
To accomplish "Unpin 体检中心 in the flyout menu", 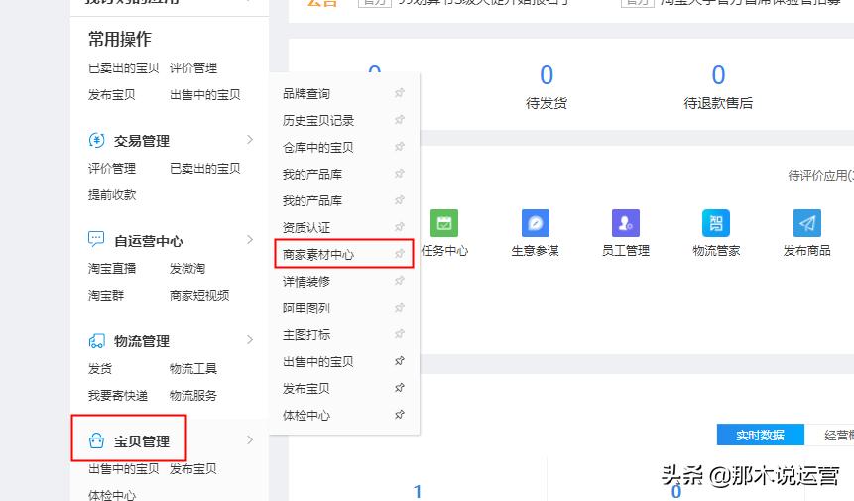I will coord(399,415).
